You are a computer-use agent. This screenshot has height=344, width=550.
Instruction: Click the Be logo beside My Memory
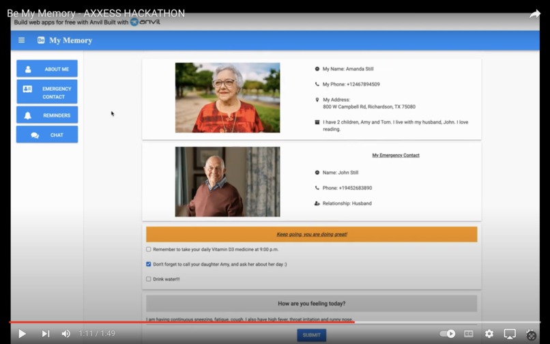41,40
